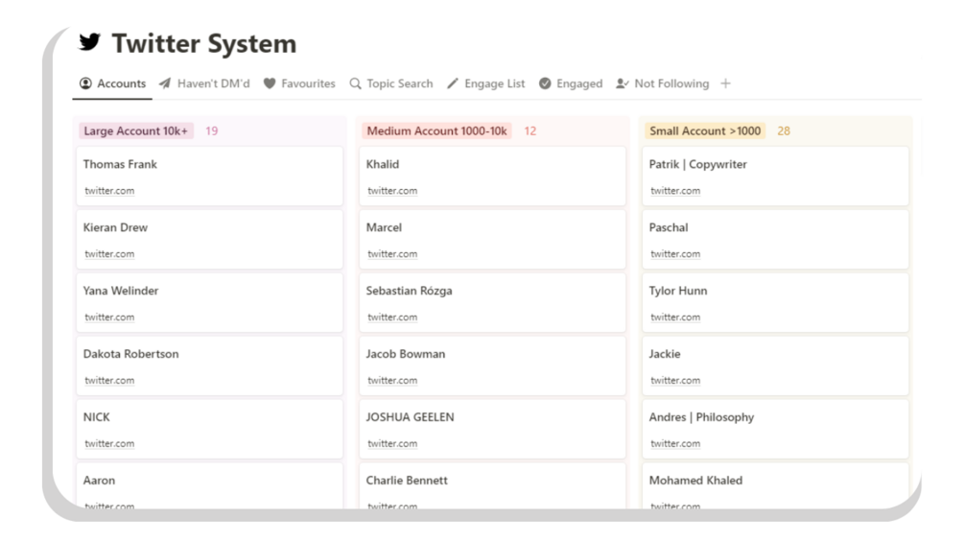Click the Accounts tab person icon
This screenshot has width=964, height=542.
click(85, 82)
